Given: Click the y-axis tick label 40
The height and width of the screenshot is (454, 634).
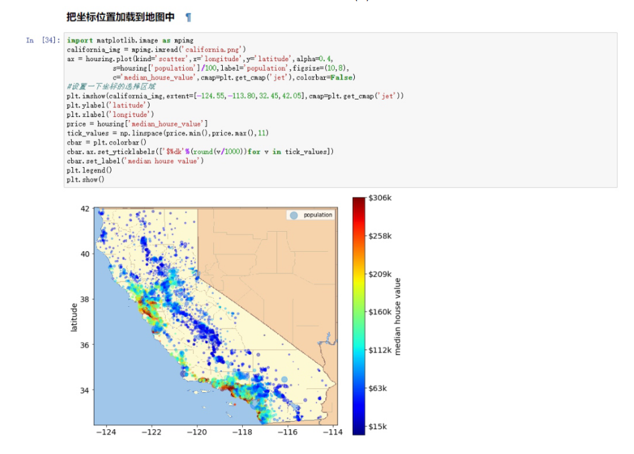Looking at the screenshot, I should [x=85, y=254].
